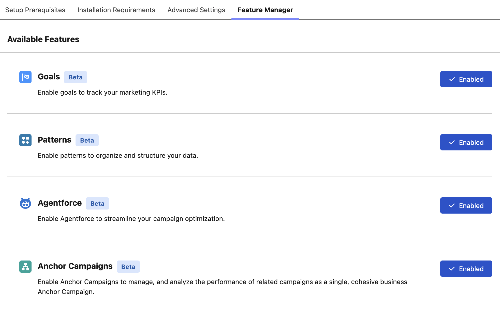Select the Feature Manager tab

pos(265,10)
